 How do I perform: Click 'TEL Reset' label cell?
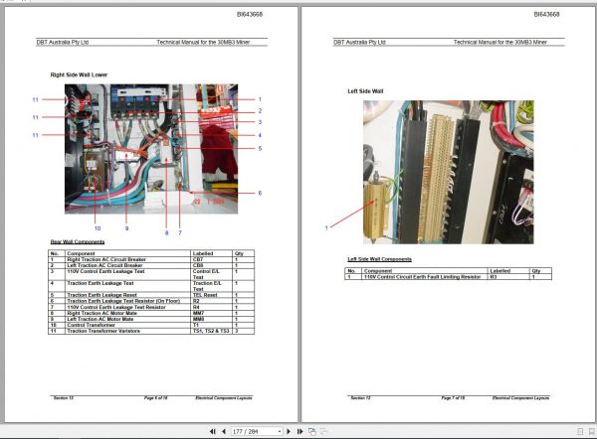211,295
